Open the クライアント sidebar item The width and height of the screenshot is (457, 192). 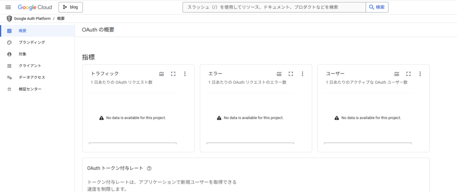(37, 66)
